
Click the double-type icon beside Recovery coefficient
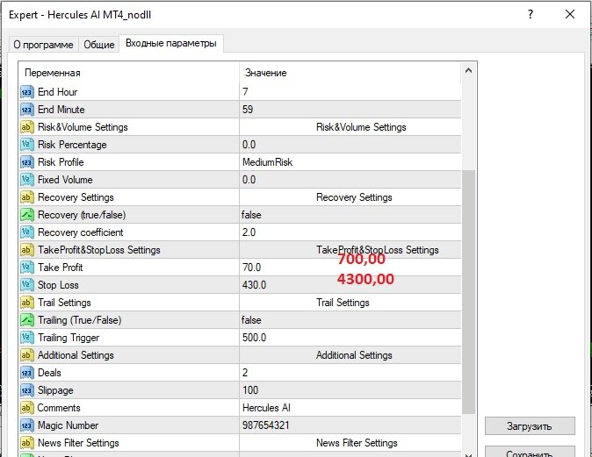pyautogui.click(x=27, y=232)
